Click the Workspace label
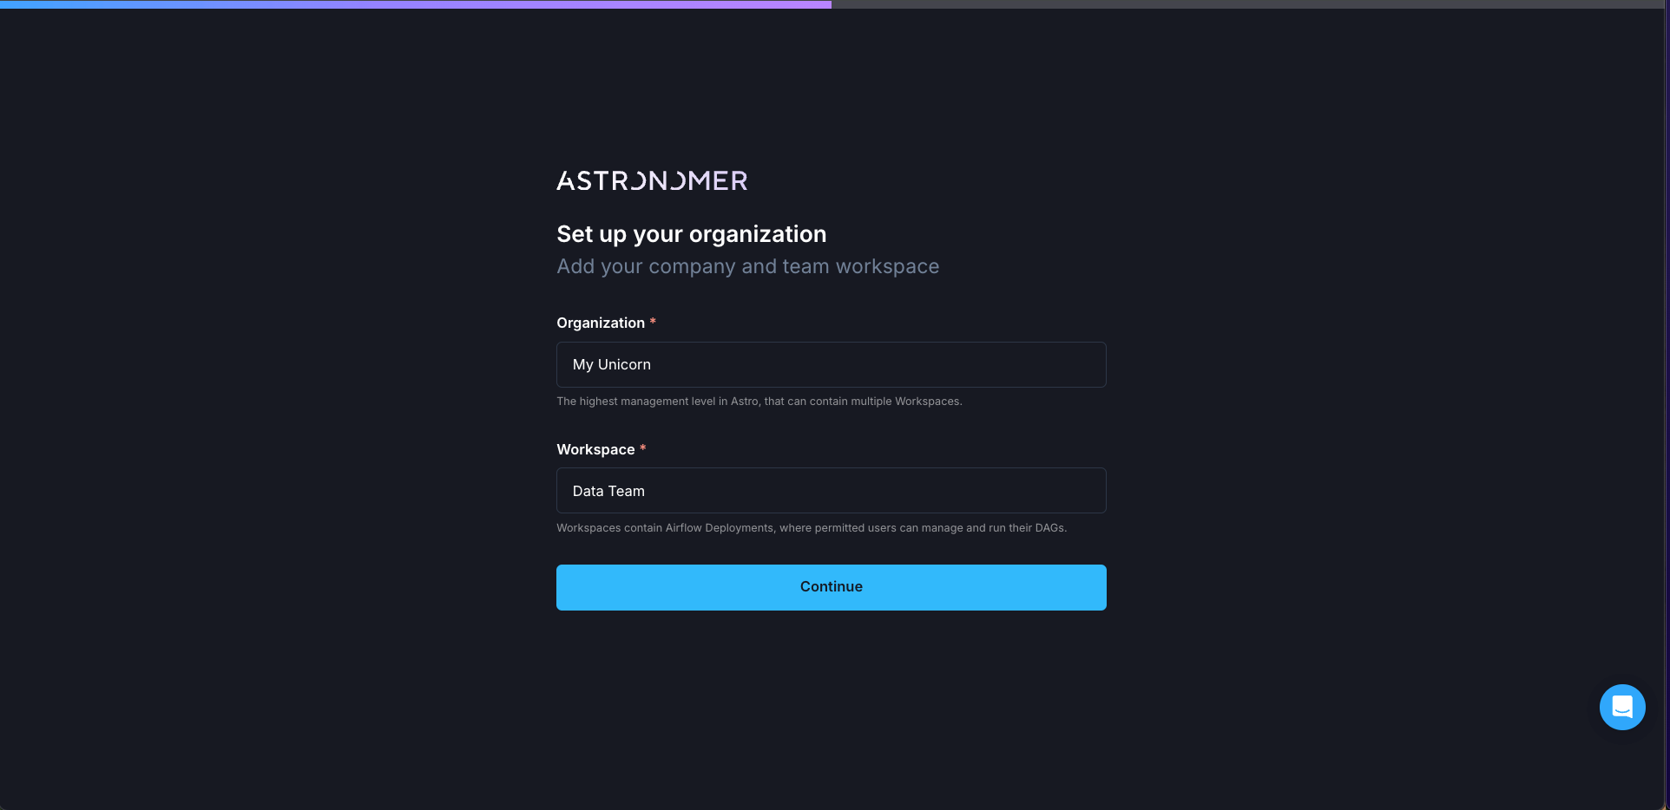The height and width of the screenshot is (810, 1670). (x=597, y=449)
